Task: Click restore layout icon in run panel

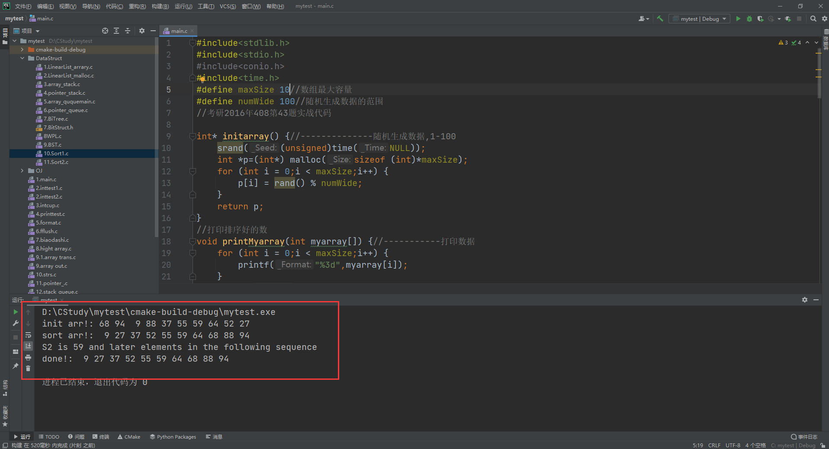Action: 16,351
